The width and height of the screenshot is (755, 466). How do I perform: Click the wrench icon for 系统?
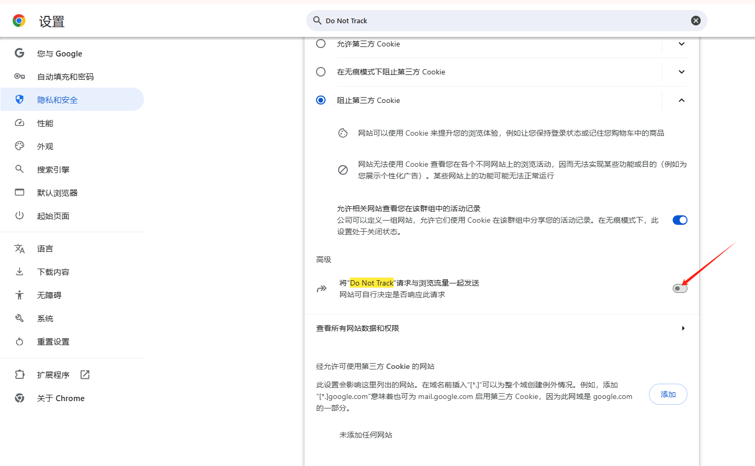(20, 318)
